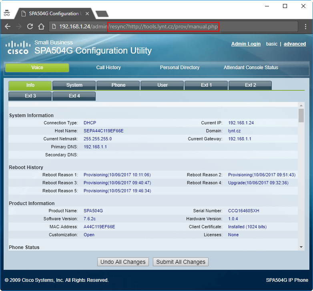Click the page info icon in address bar
The image size is (313, 291).
click(x=54, y=26)
